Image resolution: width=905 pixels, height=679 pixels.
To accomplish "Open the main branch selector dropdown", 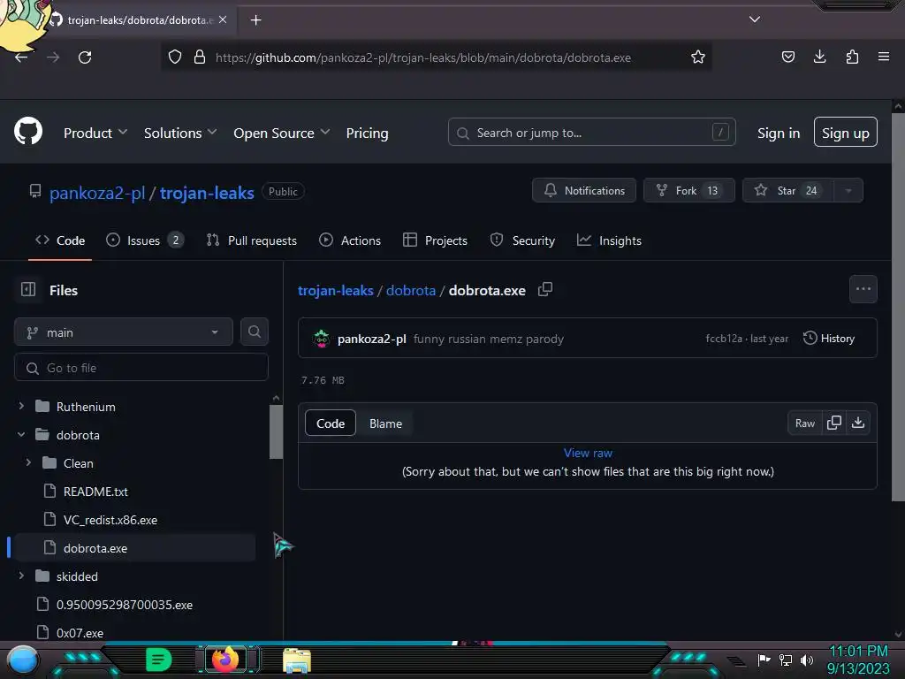I will point(124,332).
